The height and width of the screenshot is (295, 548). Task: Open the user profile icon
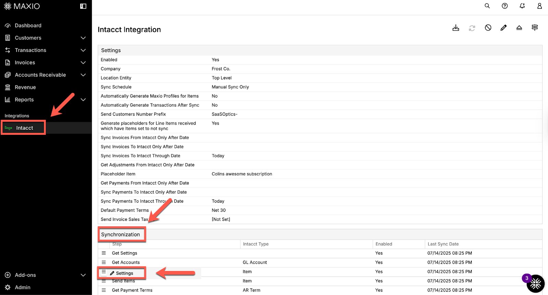(539, 6)
